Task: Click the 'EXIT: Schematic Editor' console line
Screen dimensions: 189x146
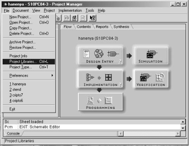Action: [40, 127]
